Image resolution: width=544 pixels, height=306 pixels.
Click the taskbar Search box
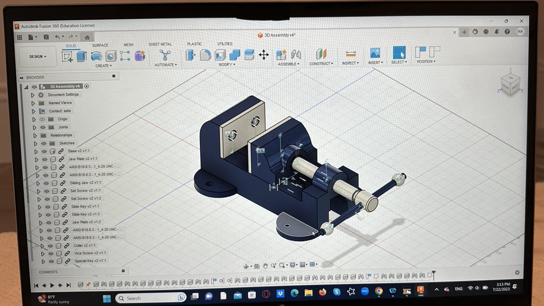tap(151, 298)
